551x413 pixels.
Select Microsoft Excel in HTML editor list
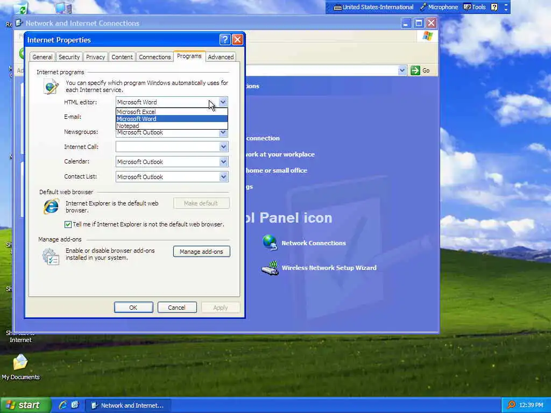pos(172,112)
